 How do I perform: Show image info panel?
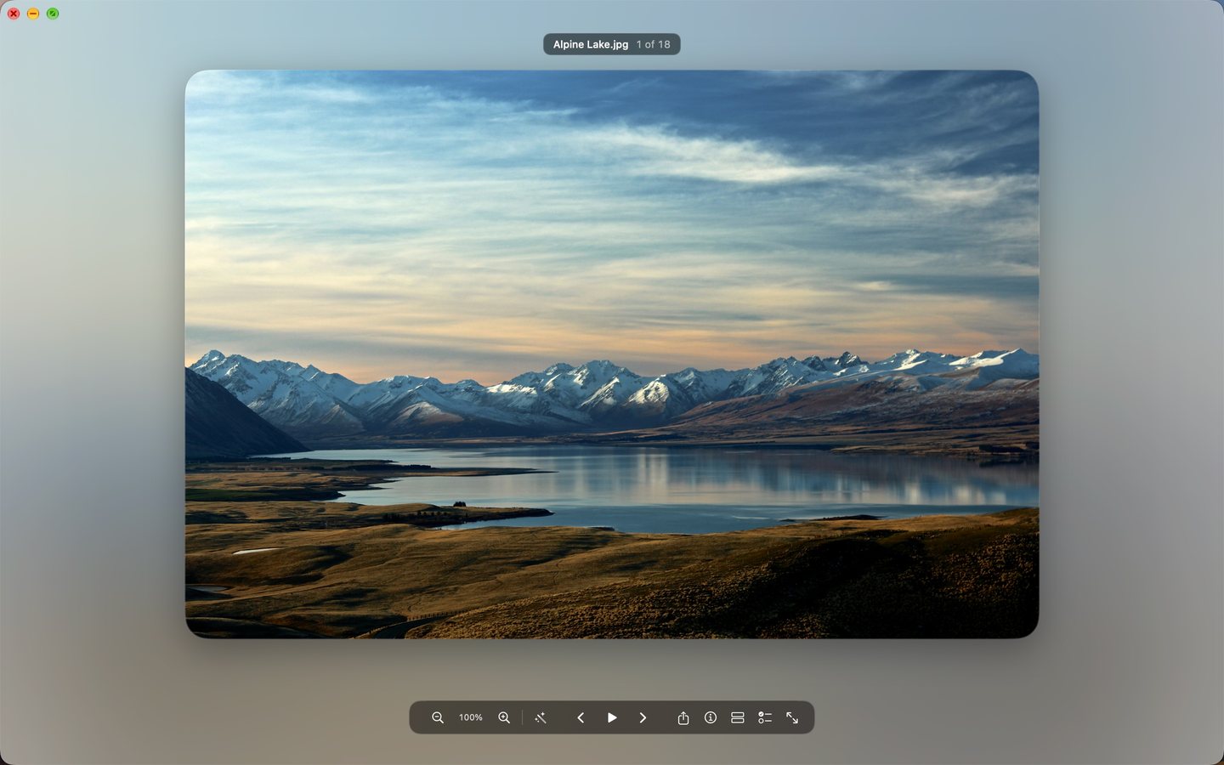click(711, 717)
